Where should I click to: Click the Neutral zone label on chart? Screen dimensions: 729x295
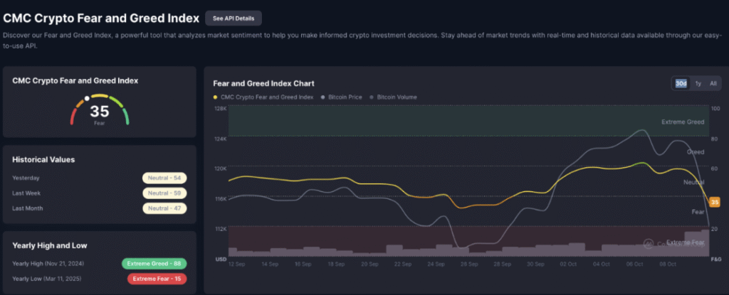[x=693, y=183]
